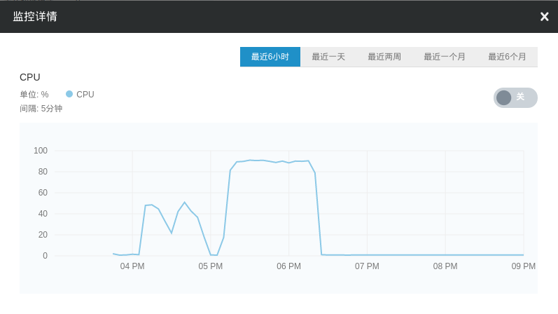This screenshot has height=314, width=558.
Task: Click the 07 PM x-axis label
Action: (x=367, y=266)
